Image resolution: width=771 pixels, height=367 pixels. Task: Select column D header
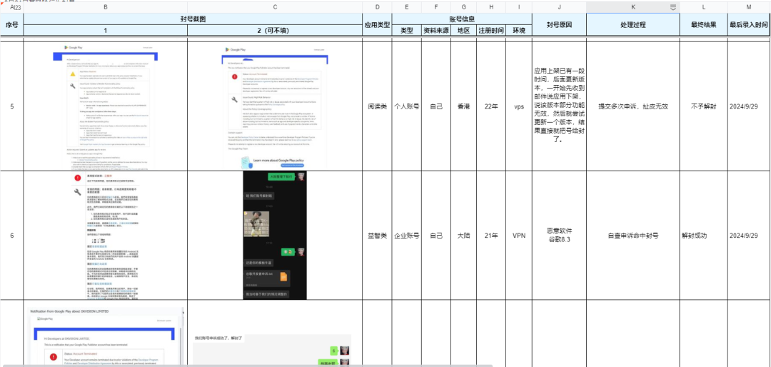[x=377, y=7]
